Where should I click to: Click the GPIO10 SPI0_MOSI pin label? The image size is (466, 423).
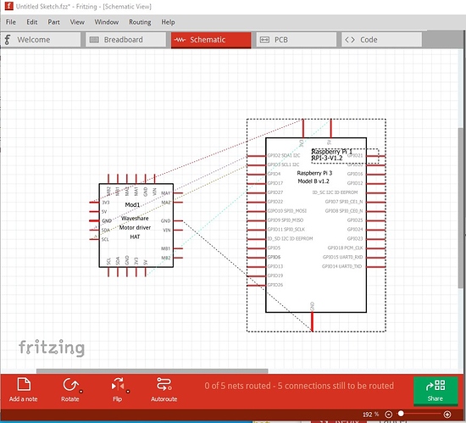(x=286, y=211)
